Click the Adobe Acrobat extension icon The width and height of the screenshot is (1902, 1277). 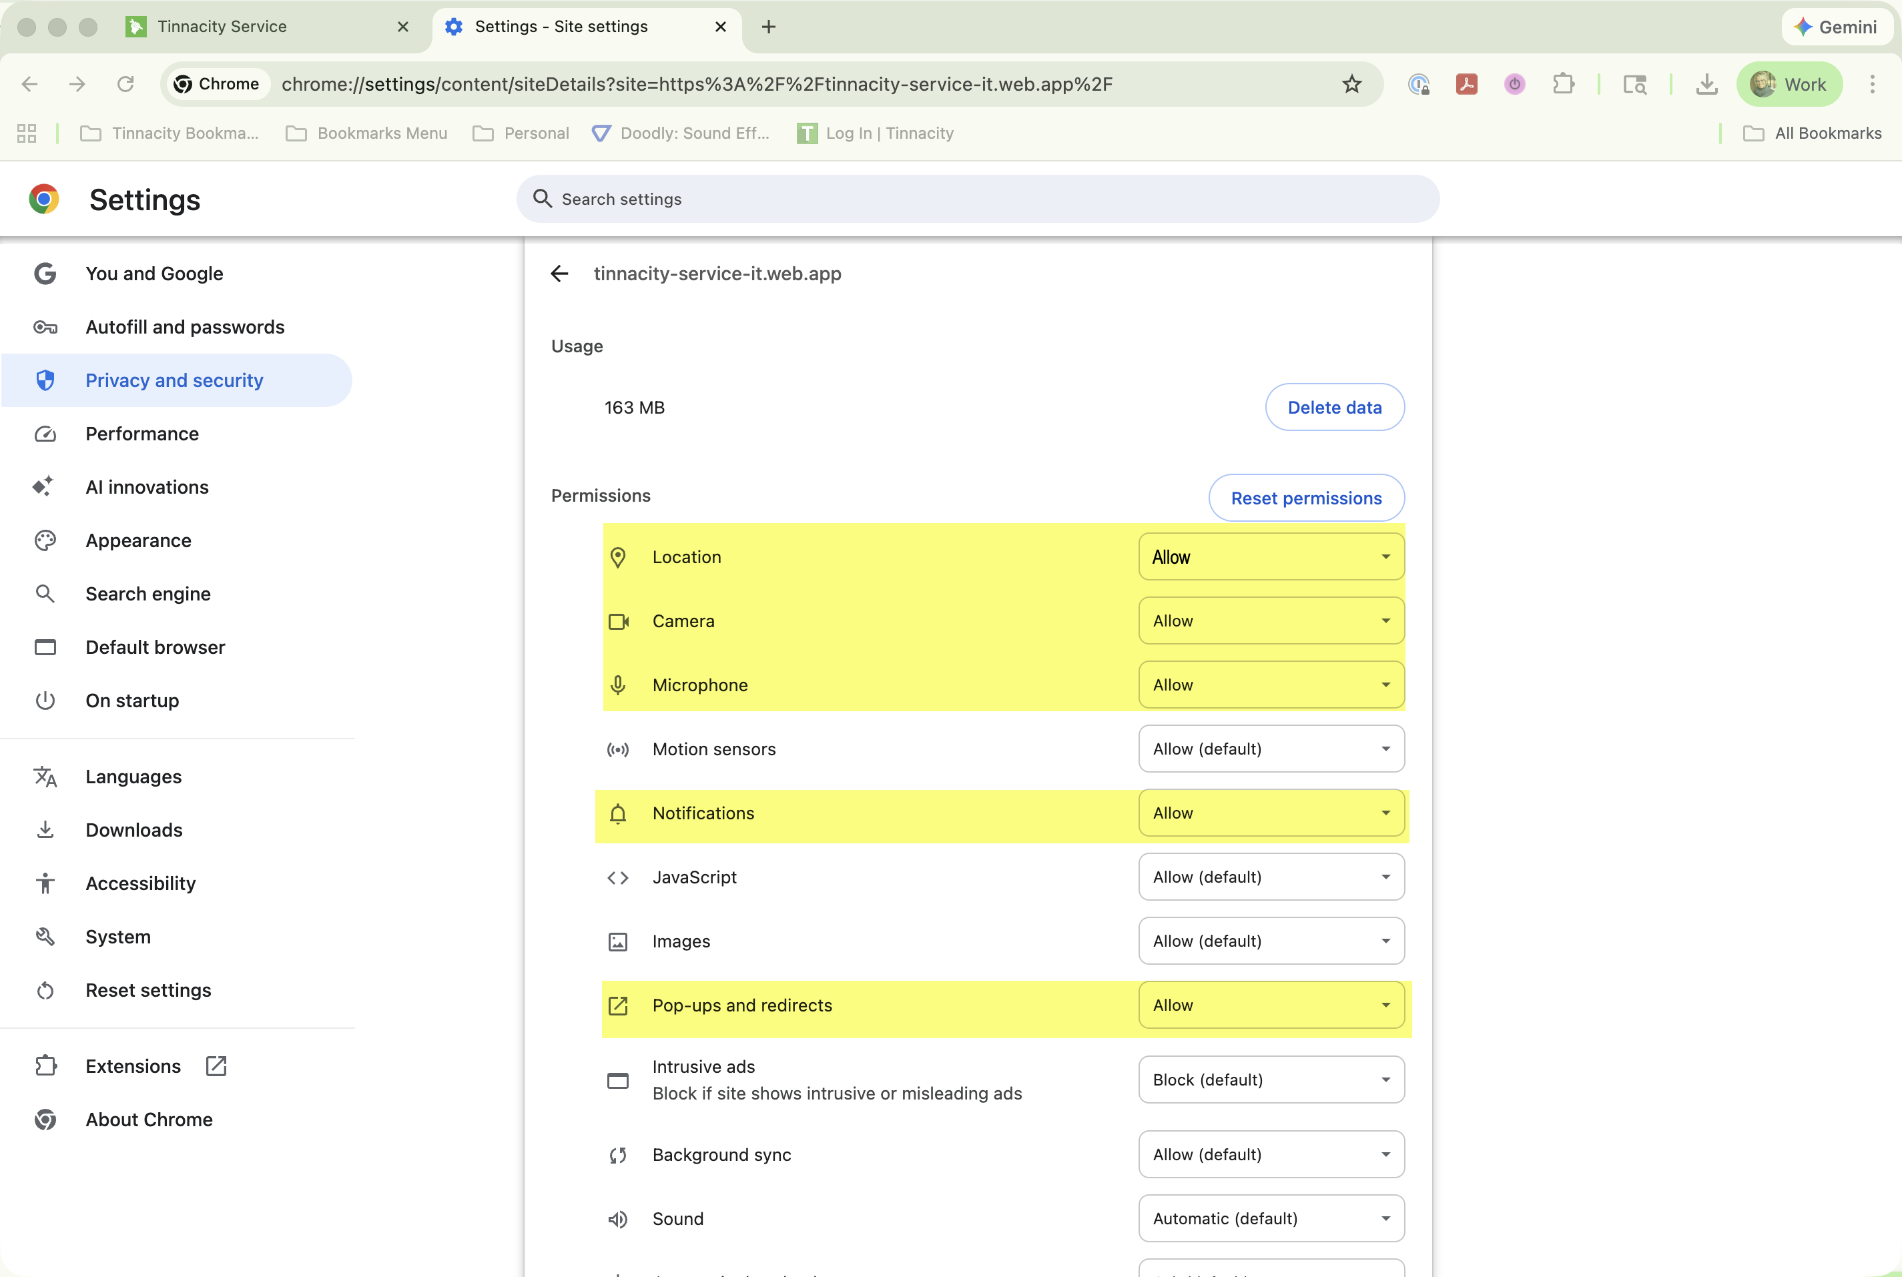coord(1466,84)
